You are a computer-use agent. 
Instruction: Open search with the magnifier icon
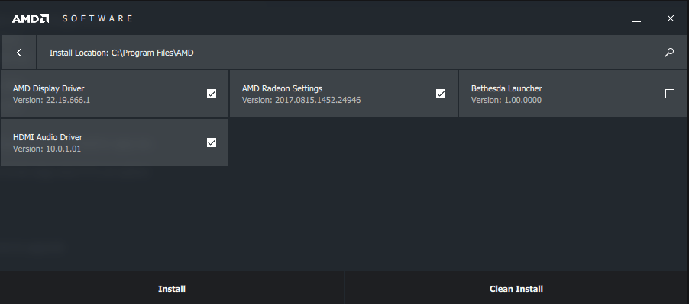[669, 53]
